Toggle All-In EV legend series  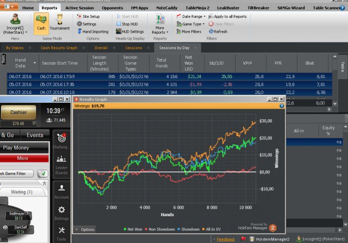(211, 229)
